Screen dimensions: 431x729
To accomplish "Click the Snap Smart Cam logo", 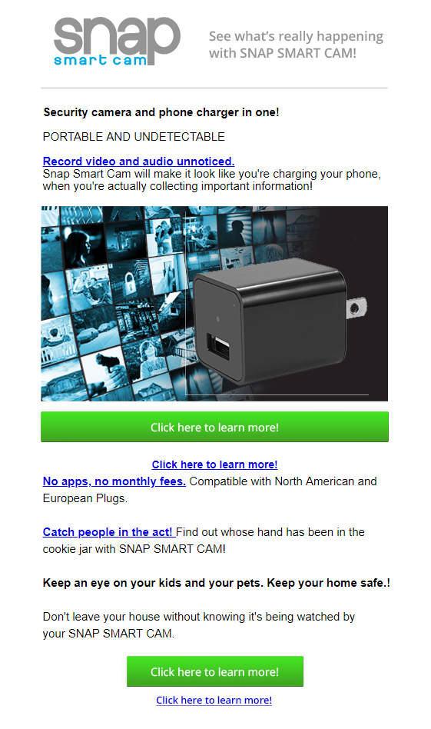I will tap(117, 42).
